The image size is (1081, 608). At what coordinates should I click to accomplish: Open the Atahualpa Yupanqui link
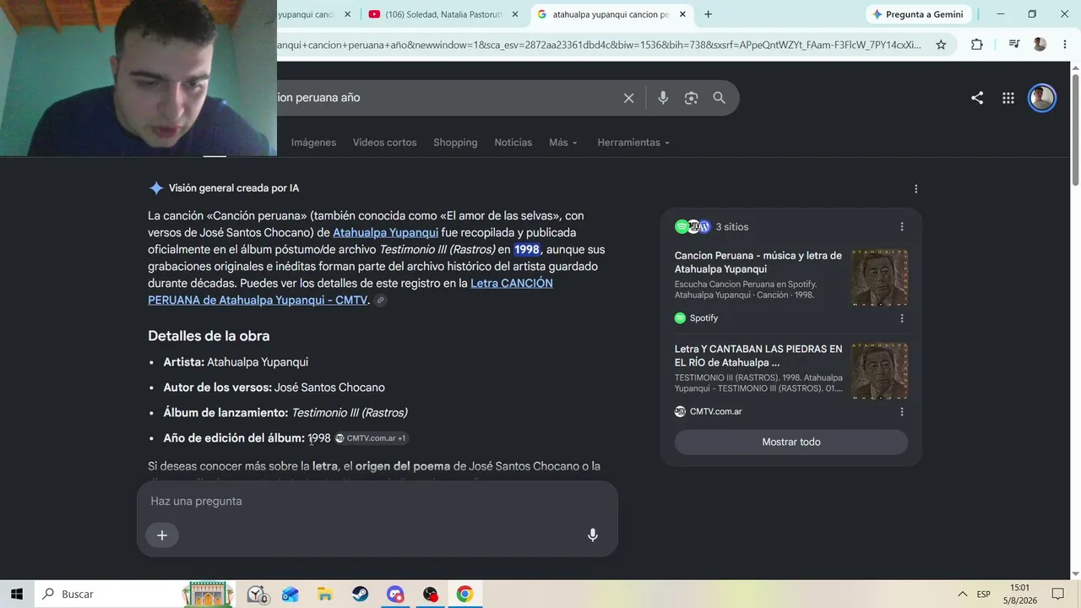click(x=385, y=233)
